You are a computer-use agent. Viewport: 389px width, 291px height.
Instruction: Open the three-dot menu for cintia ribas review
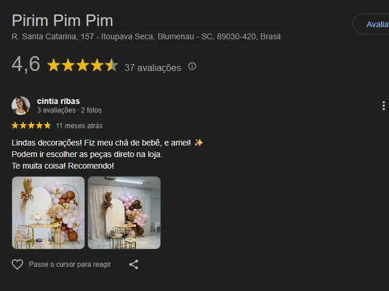click(x=384, y=106)
